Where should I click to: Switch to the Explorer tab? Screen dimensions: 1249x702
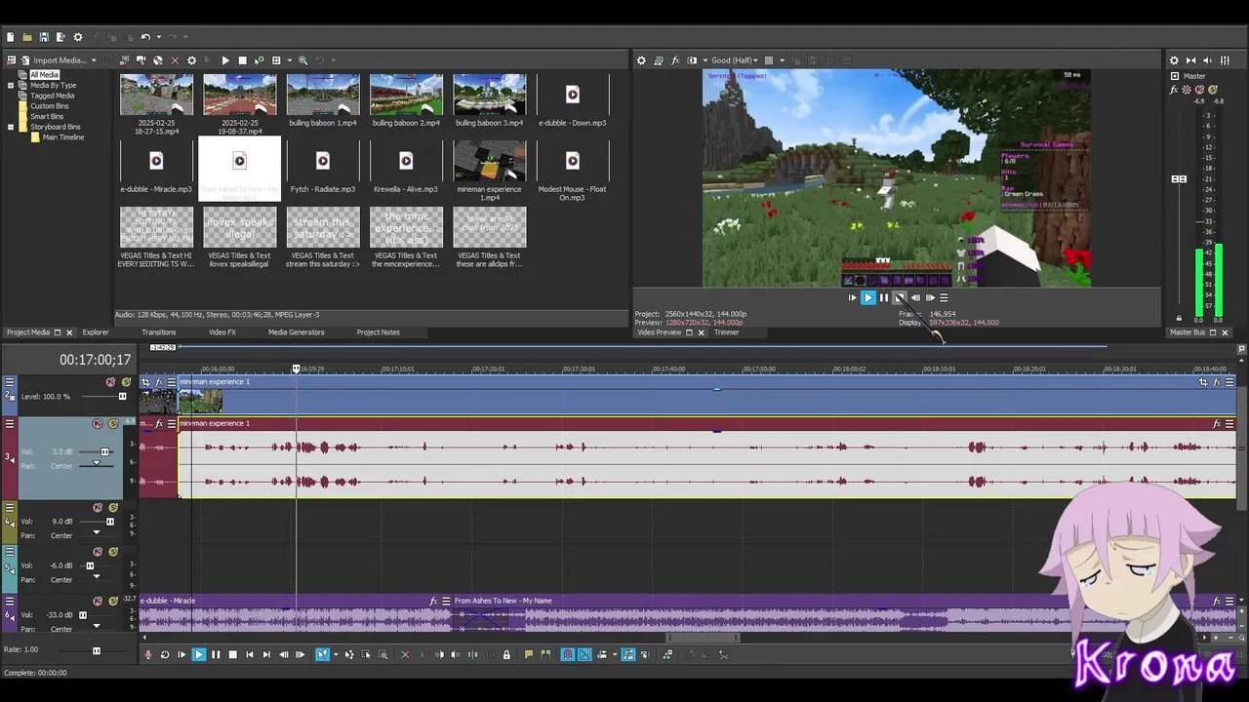pos(96,332)
